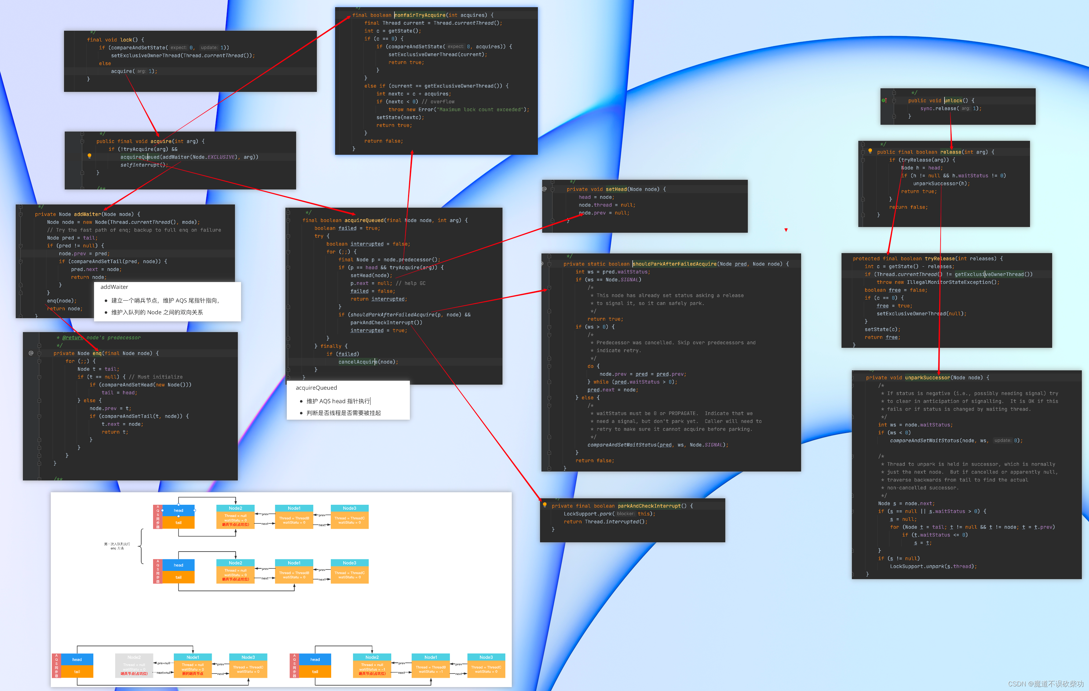Click the lightbulb beside parkAndCheckInterrupt()
This screenshot has width=1089, height=691.
tap(544, 505)
